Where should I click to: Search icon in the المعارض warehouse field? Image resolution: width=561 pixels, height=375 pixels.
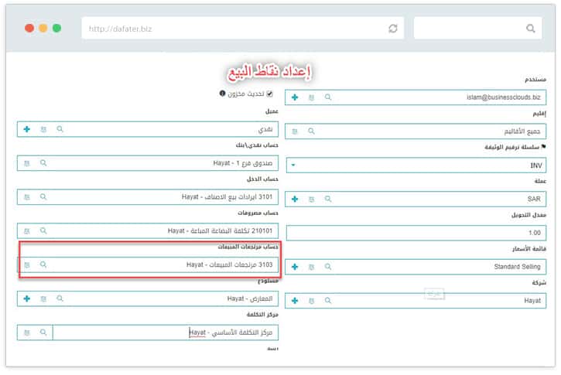60,298
